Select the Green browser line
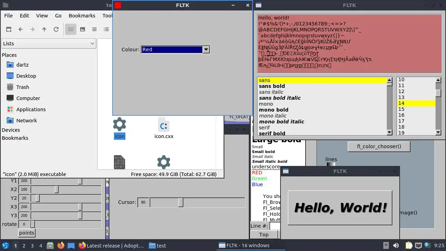Image resolution: width=446 pixels, height=251 pixels. pyautogui.click(x=260, y=178)
